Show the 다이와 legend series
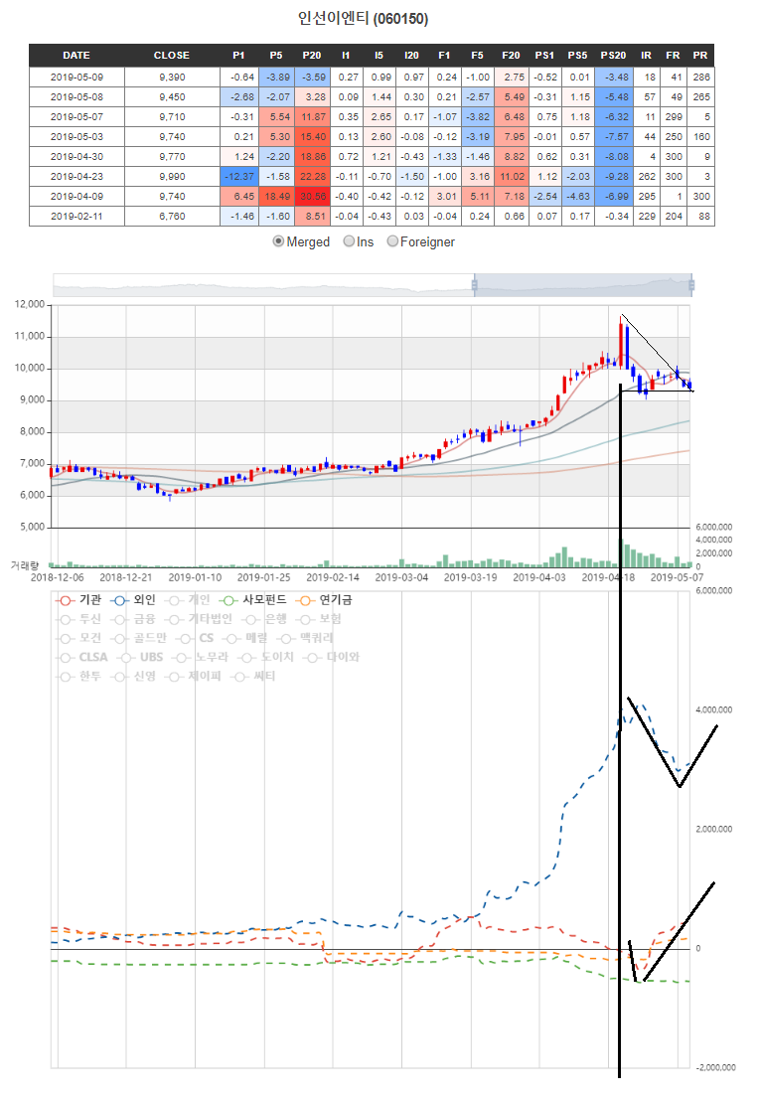 tap(332, 657)
